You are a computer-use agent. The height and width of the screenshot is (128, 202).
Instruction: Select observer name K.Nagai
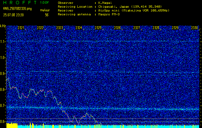coord(105,3)
